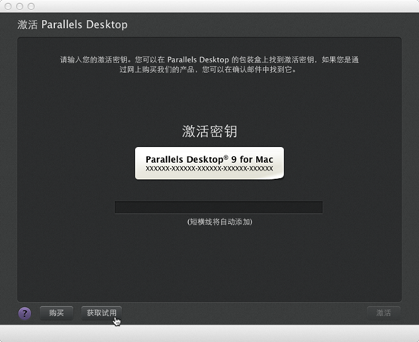Screen dimensions: 419x342
Task: Click the second instruction line mentioning 确认邮件
Action: click(208, 70)
